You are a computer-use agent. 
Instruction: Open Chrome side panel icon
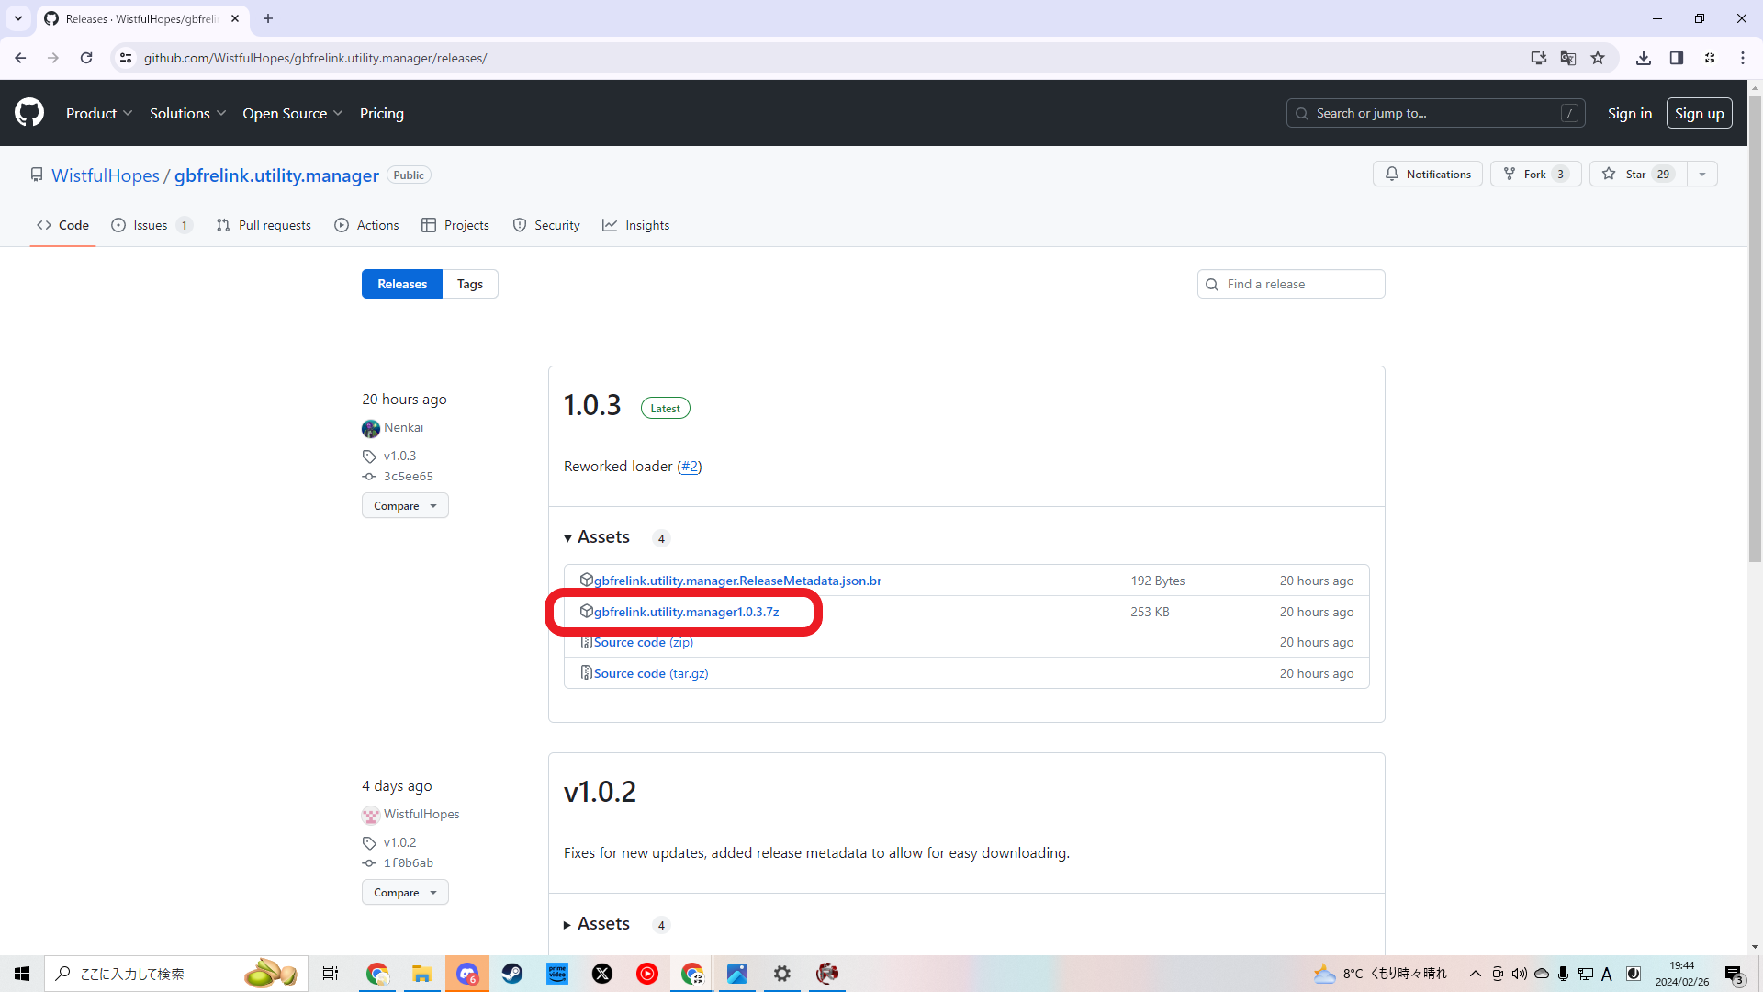click(1677, 58)
